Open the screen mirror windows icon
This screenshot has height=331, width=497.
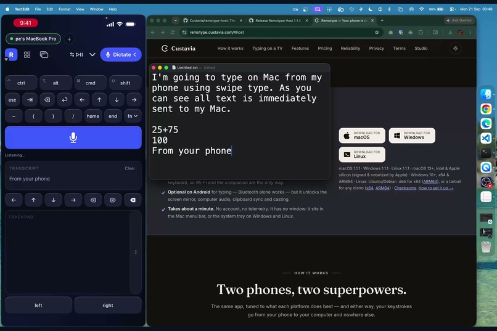tap(44, 54)
